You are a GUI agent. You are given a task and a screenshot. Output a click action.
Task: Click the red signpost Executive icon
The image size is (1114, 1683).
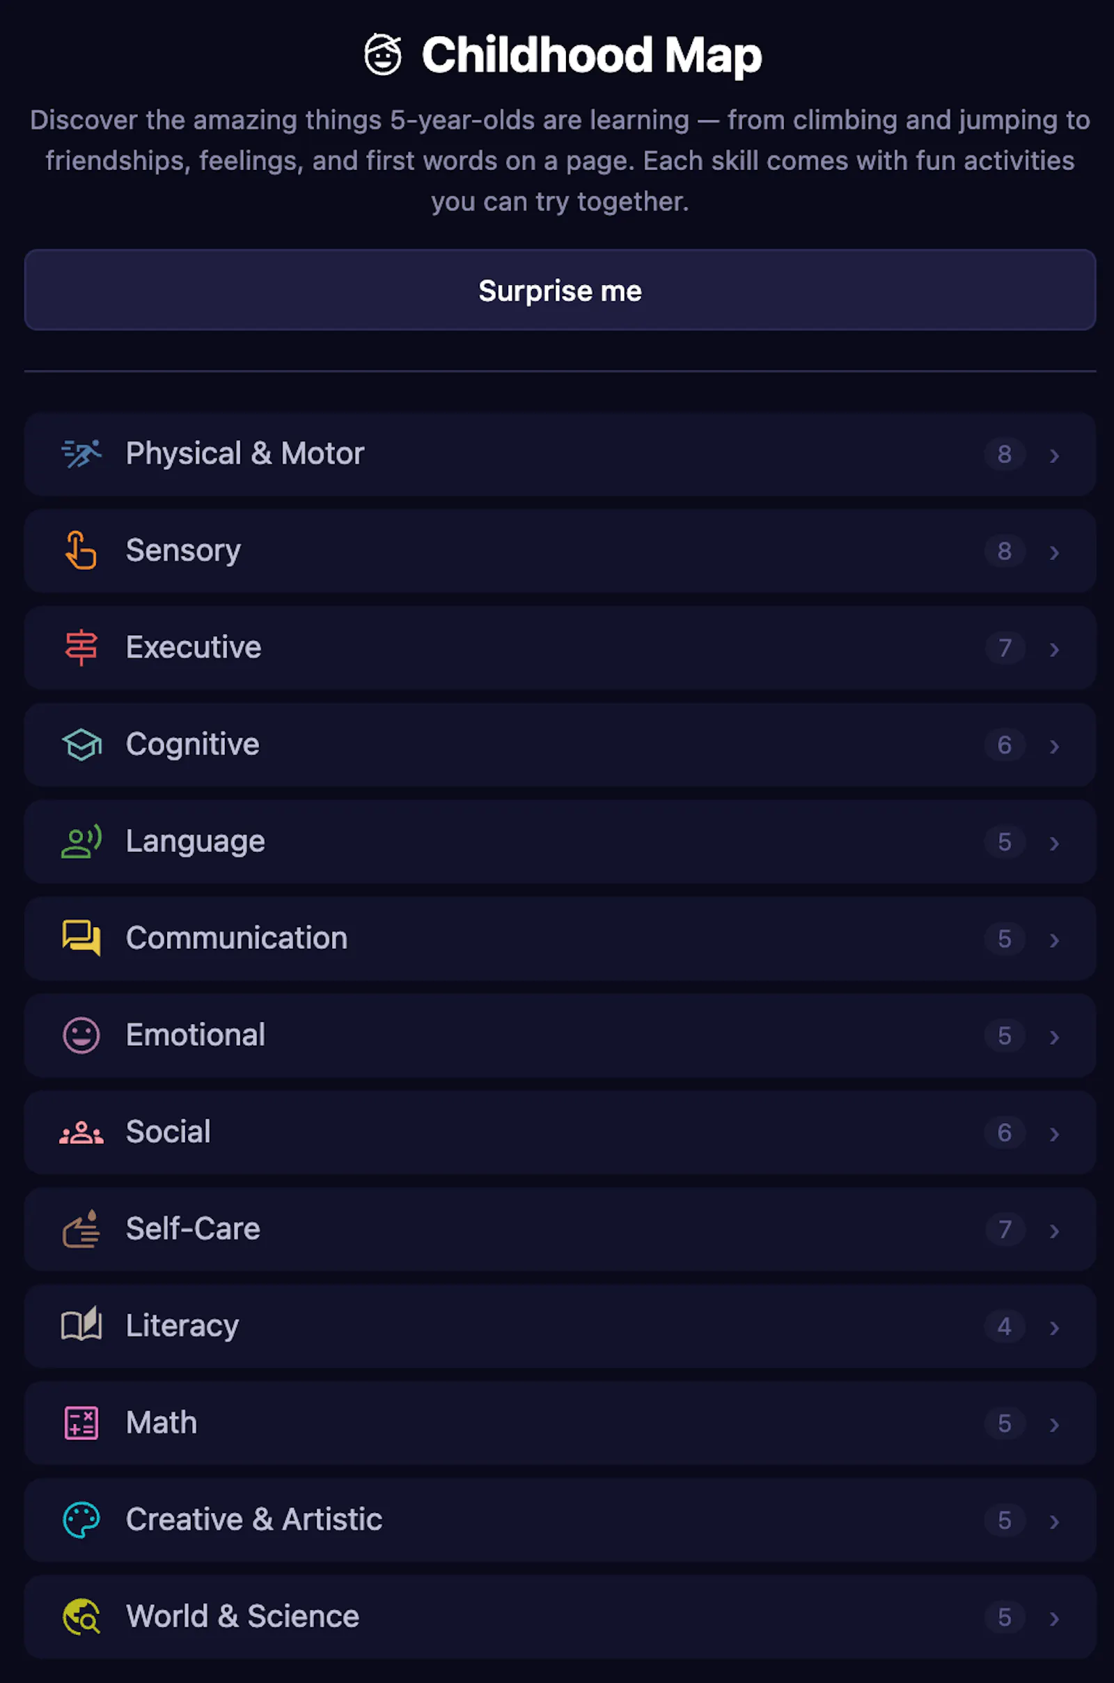[x=81, y=647]
